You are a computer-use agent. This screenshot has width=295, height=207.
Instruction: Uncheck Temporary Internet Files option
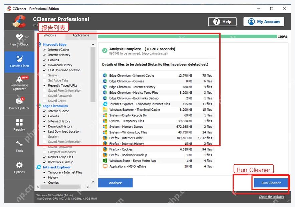point(44,172)
